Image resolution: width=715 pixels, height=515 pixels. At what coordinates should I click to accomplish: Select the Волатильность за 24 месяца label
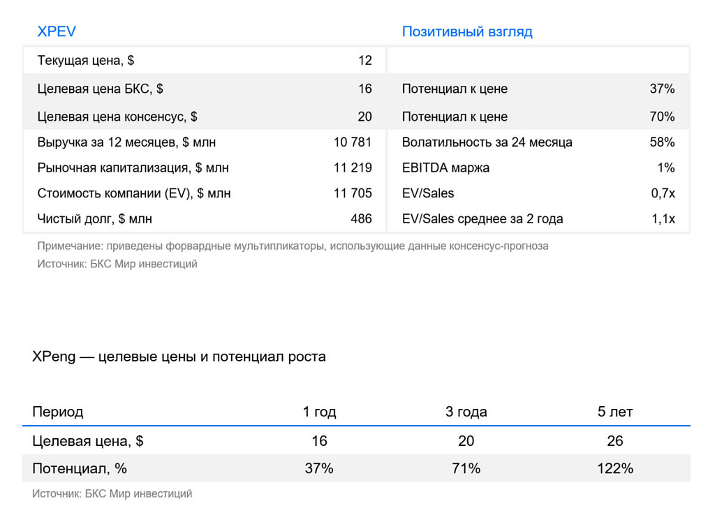pos(487,142)
